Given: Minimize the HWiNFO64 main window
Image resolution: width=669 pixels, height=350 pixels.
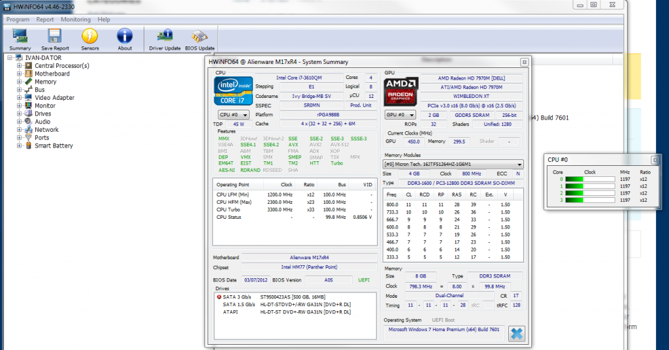Looking at the screenshot, I should coord(580,5).
